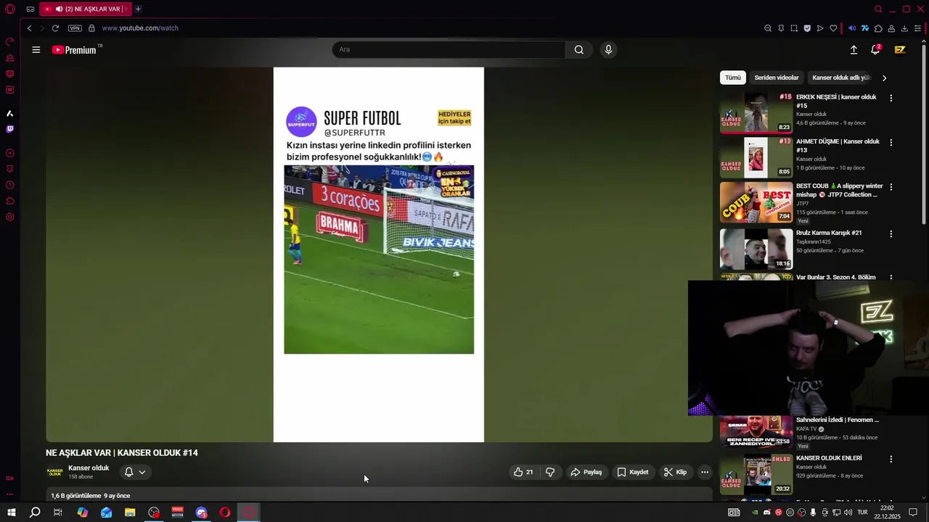
Task: Click the YouTube search input field
Action: point(449,50)
